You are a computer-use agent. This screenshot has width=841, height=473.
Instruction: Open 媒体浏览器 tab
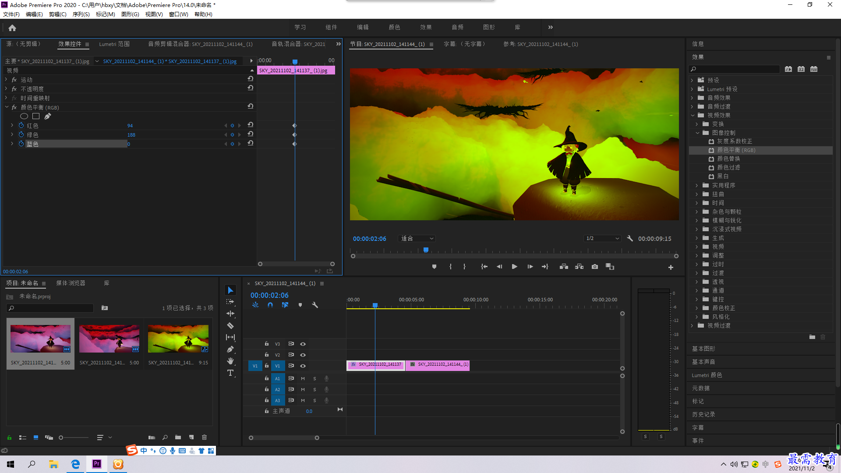(x=71, y=283)
